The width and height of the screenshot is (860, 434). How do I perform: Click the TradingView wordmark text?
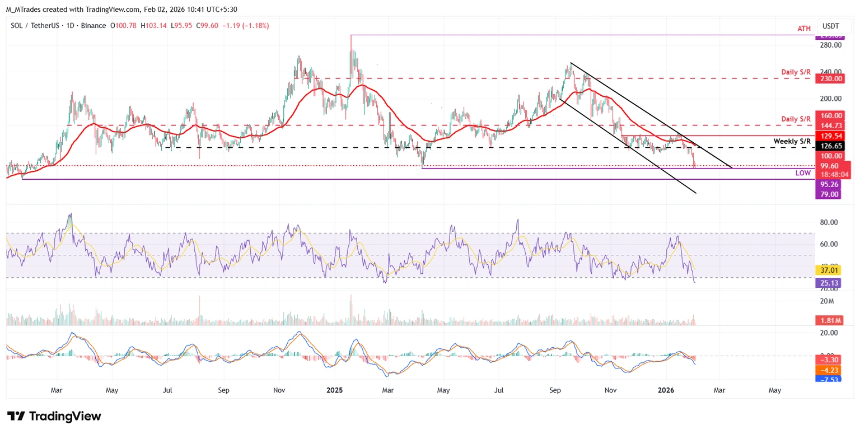tap(65, 416)
